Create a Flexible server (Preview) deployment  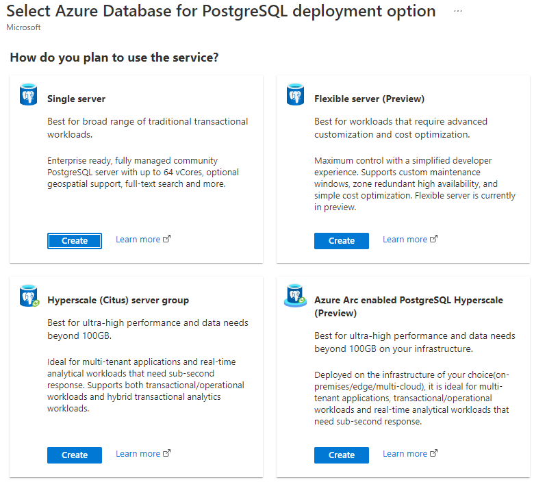click(342, 241)
